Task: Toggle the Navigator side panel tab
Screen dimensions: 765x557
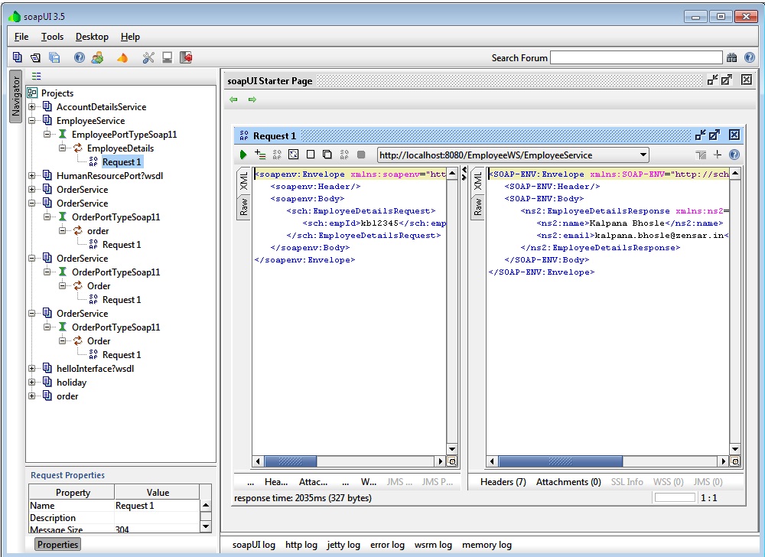Action: [x=15, y=96]
